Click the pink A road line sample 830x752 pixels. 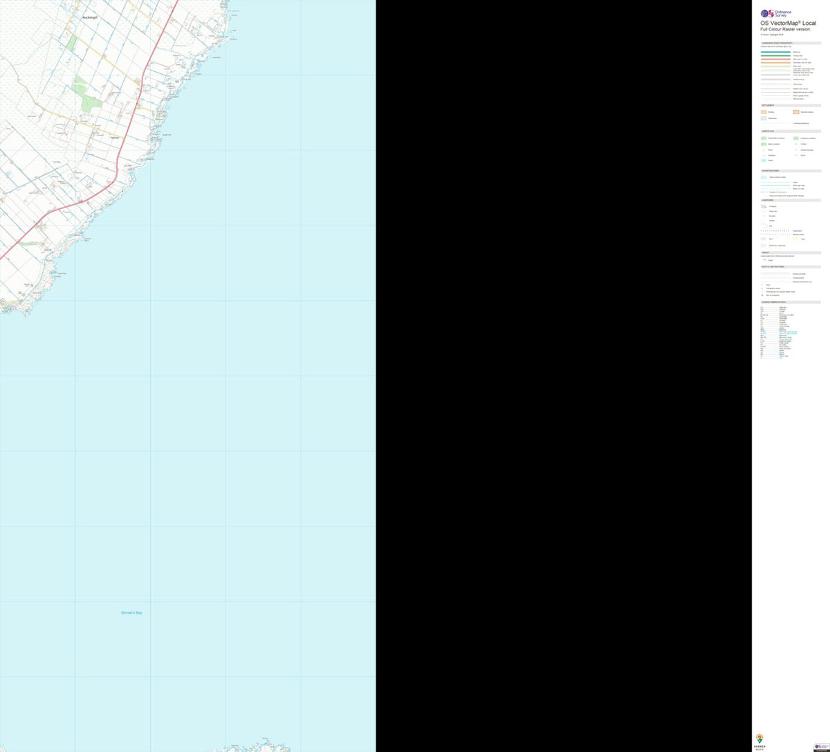pyautogui.click(x=775, y=59)
